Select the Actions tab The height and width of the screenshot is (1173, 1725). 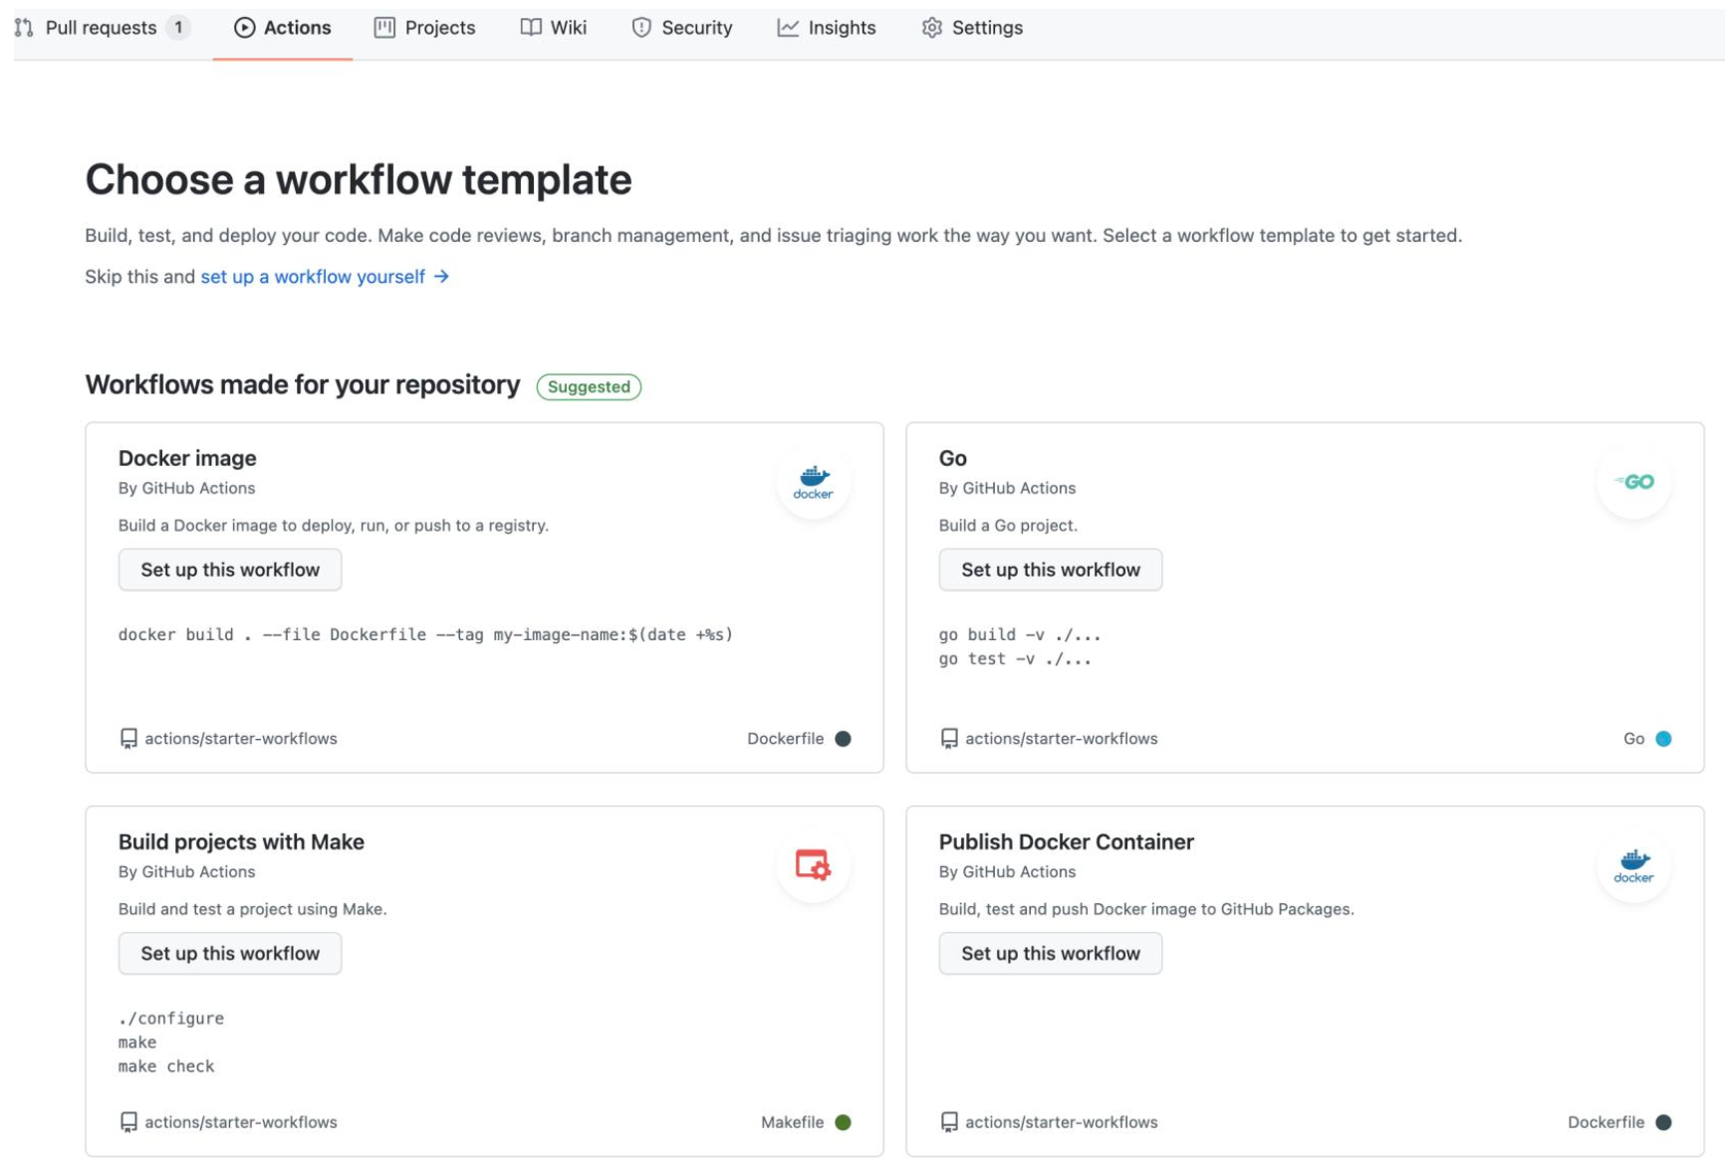click(283, 28)
